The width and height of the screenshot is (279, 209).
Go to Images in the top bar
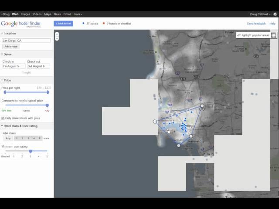[x=25, y=14]
